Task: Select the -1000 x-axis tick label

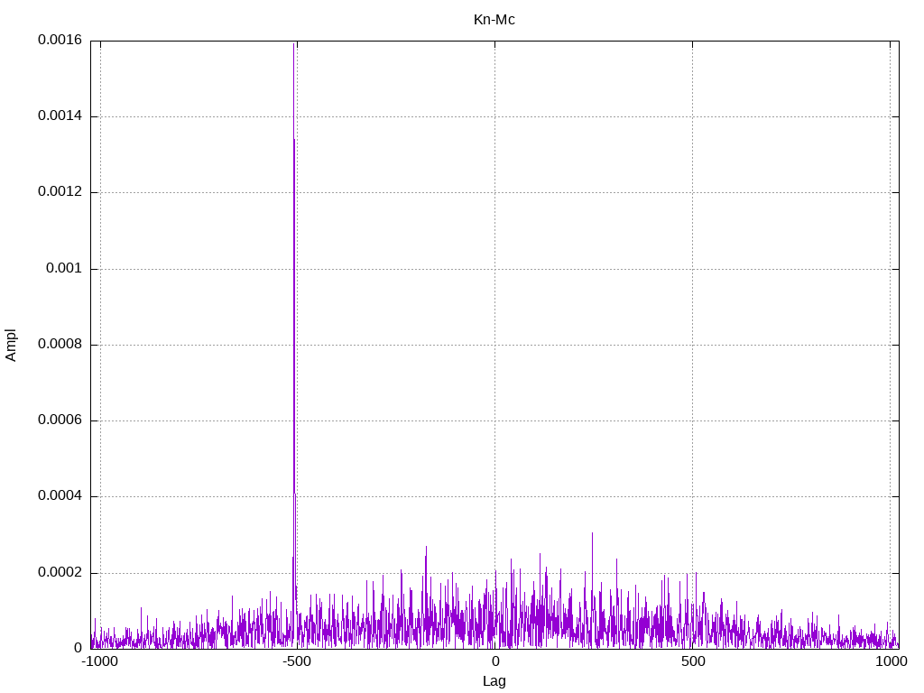Action: (99, 661)
